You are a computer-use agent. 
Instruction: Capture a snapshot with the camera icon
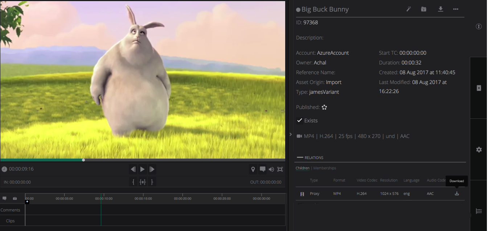[15, 198]
